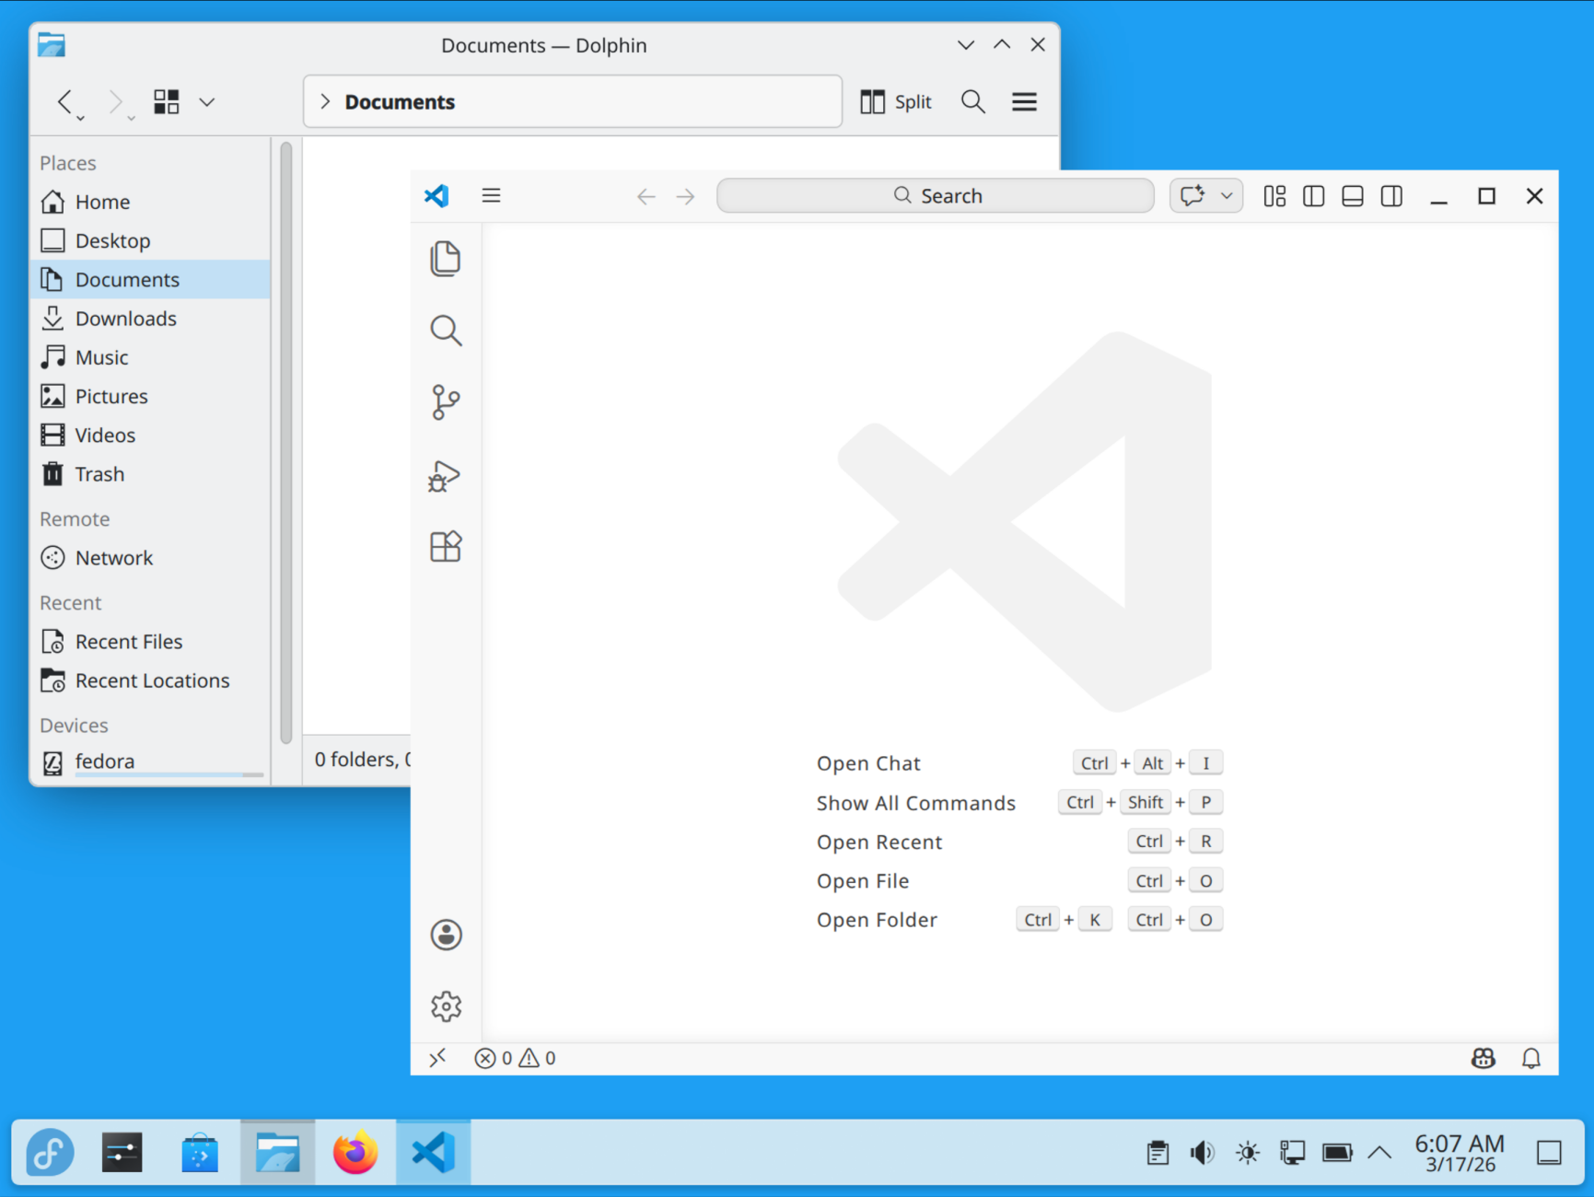Open Dolphin's view mode dropdown arrow
The image size is (1594, 1197).
pyautogui.click(x=207, y=102)
